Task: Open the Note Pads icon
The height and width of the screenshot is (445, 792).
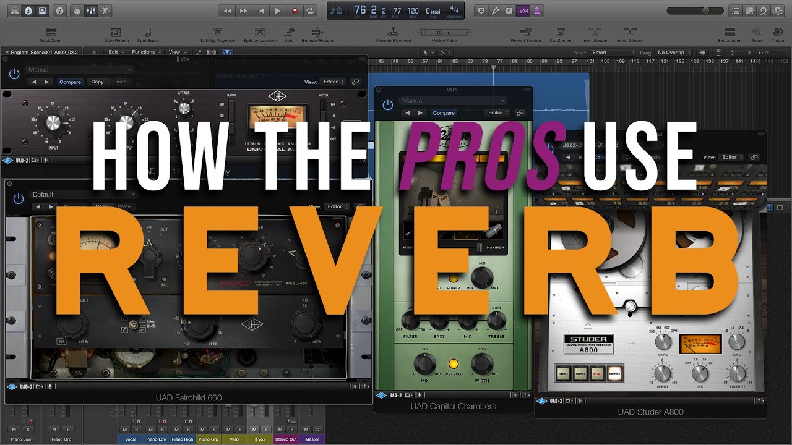Action: (x=749, y=11)
